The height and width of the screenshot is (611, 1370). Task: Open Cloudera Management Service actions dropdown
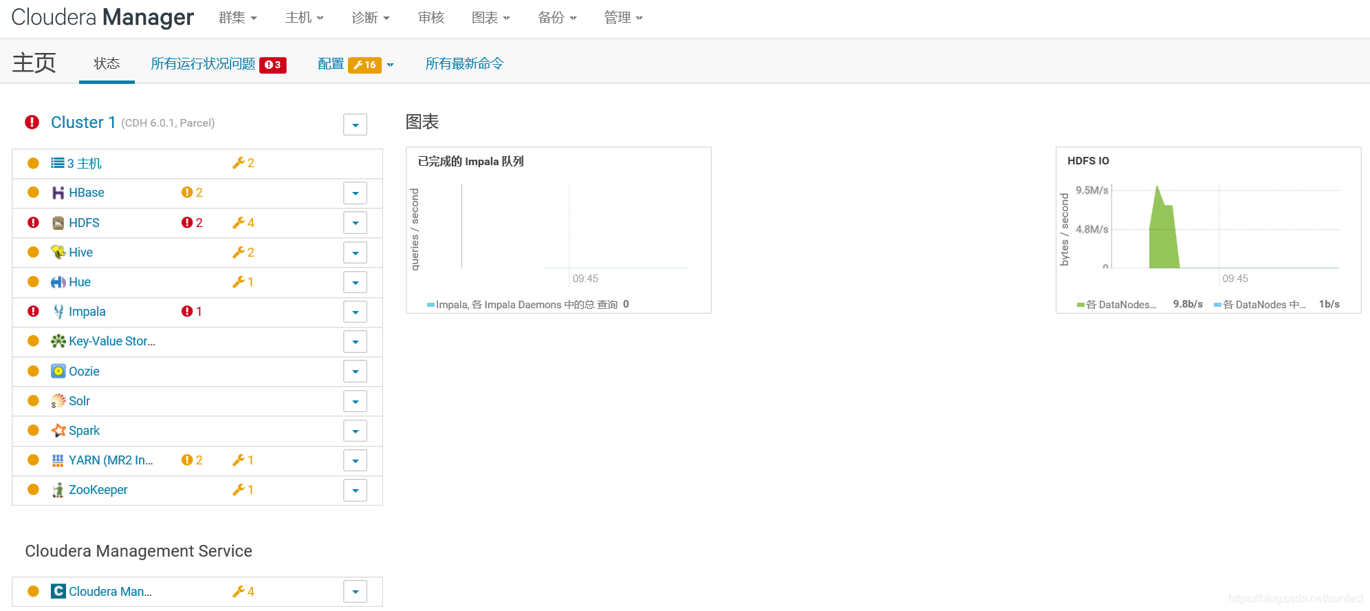[356, 592]
